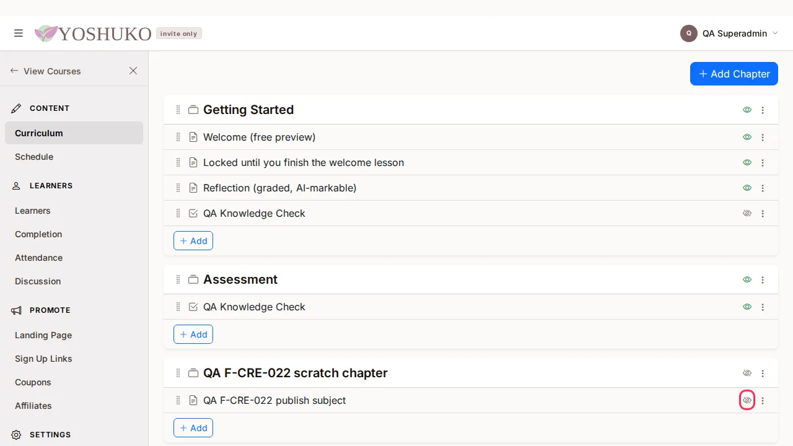793x446 pixels.
Task: Click the drag handle for Welcome (free preview)
Action: (x=178, y=137)
